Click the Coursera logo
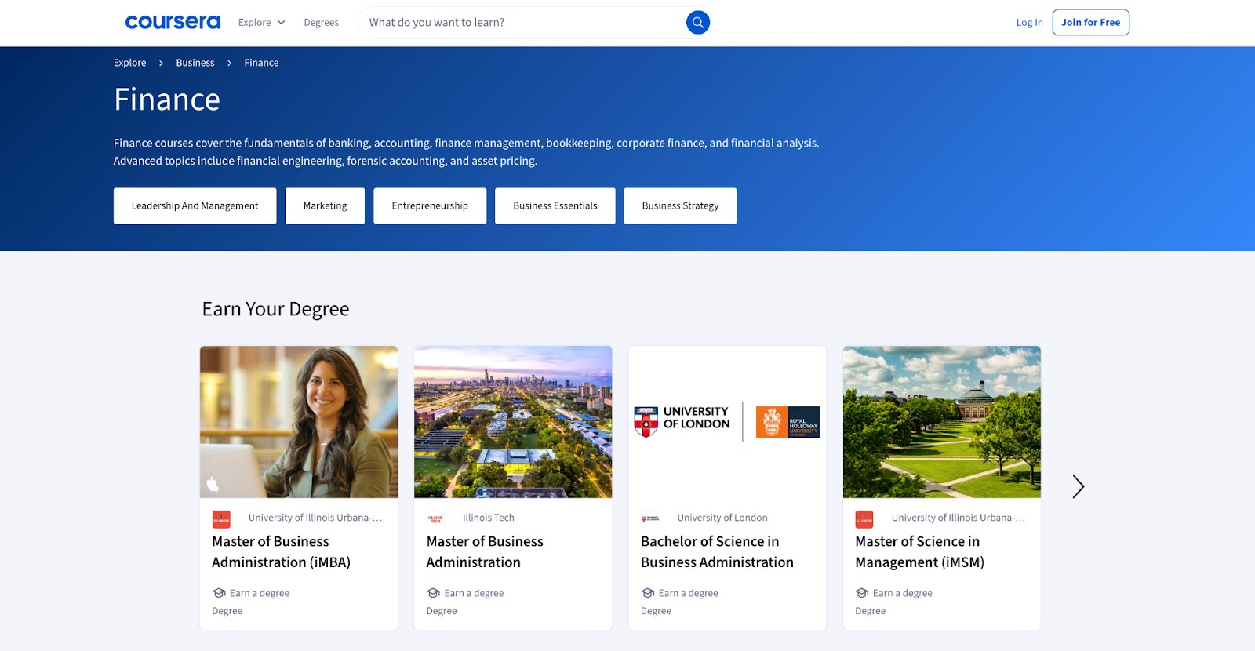Image resolution: width=1255 pixels, height=651 pixels. tap(173, 22)
